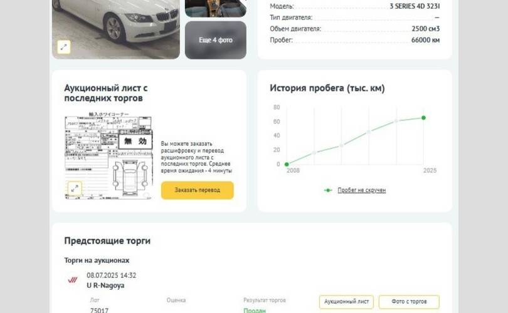
Task: Follow the "Пробег не скручен" link
Action: pyautogui.click(x=362, y=190)
